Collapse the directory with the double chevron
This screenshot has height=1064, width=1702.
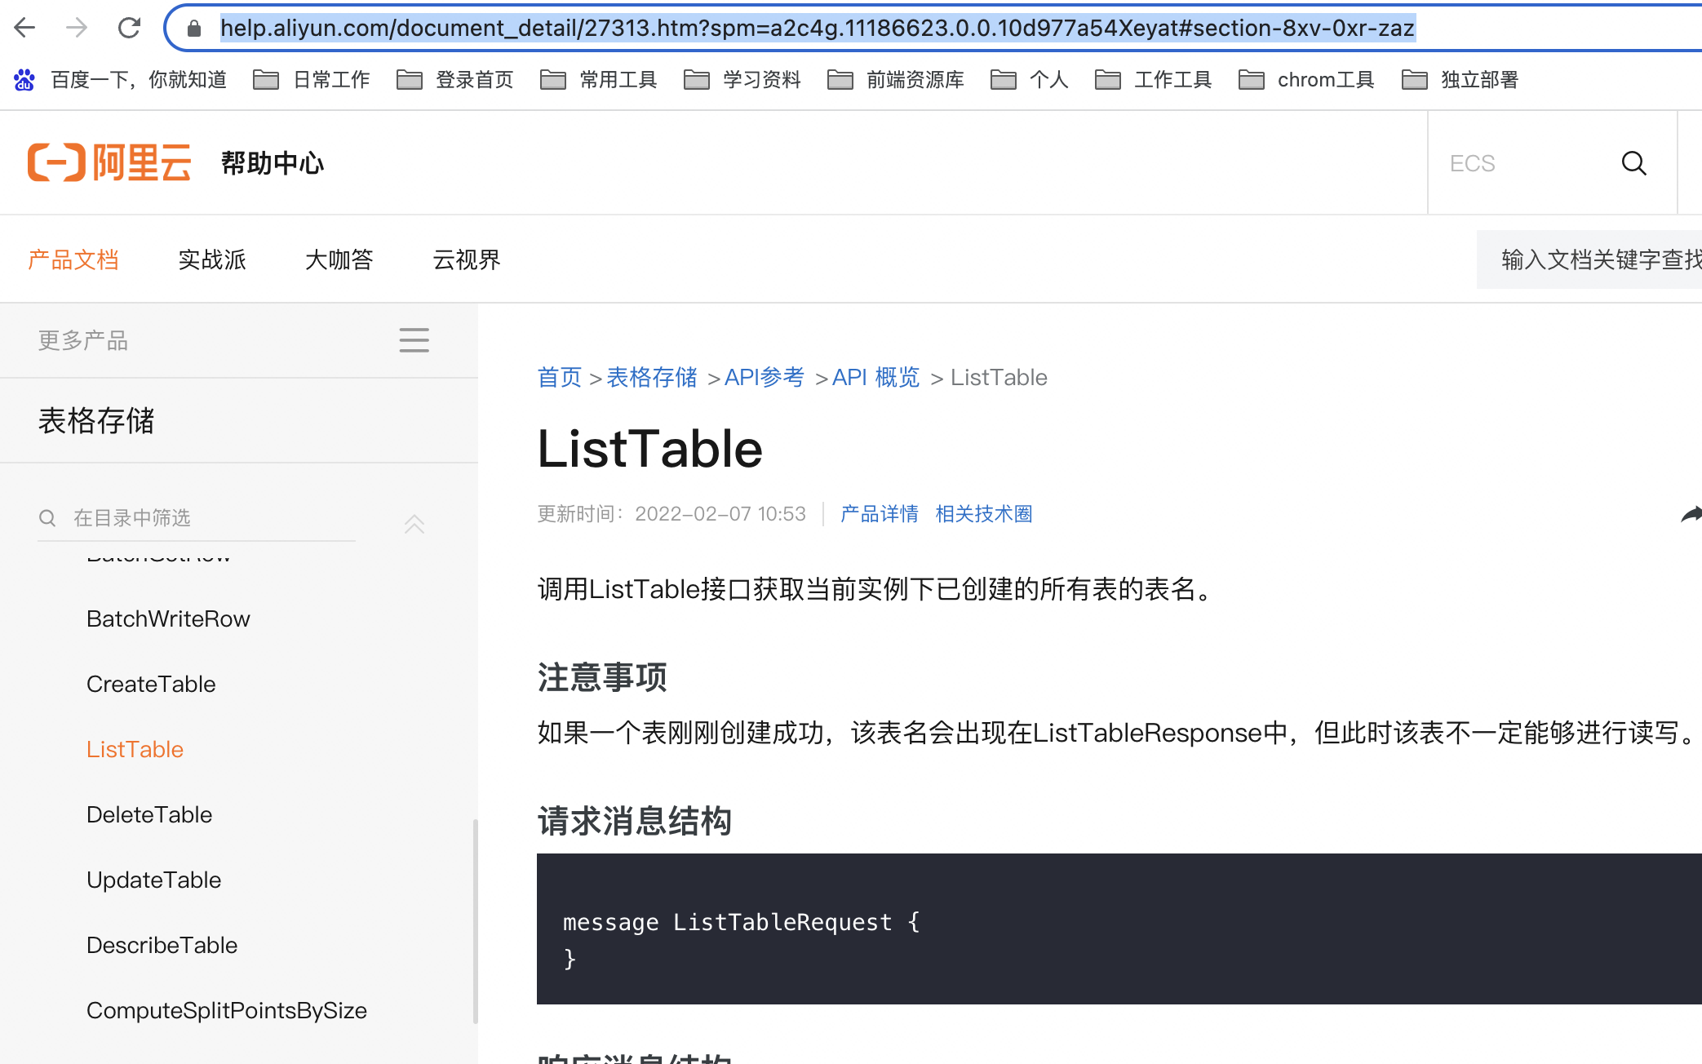coord(414,524)
